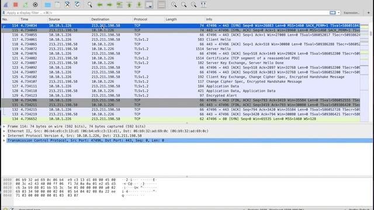The width and height of the screenshot is (374, 210).
Task: Apply the display filter arrow button
Action: (x=333, y=13)
